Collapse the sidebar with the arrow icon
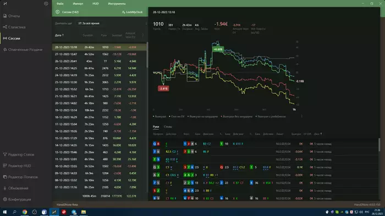 pos(46,4)
